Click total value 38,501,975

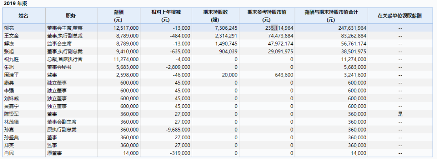(x=353, y=52)
